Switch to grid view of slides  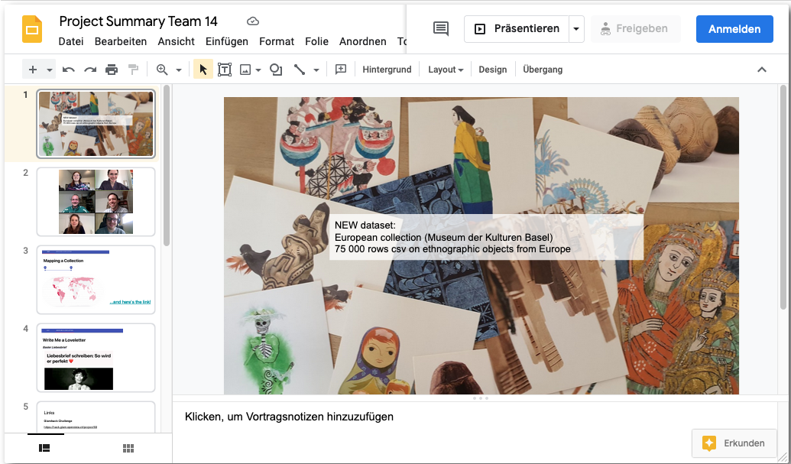(x=128, y=448)
